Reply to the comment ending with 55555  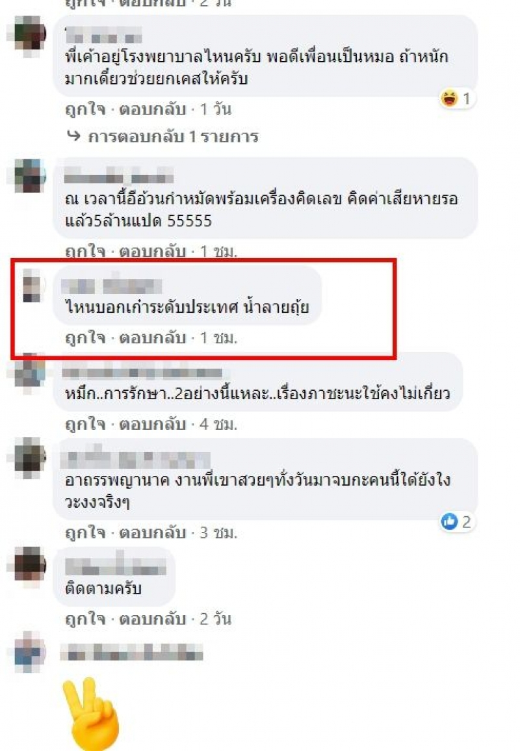click(152, 251)
